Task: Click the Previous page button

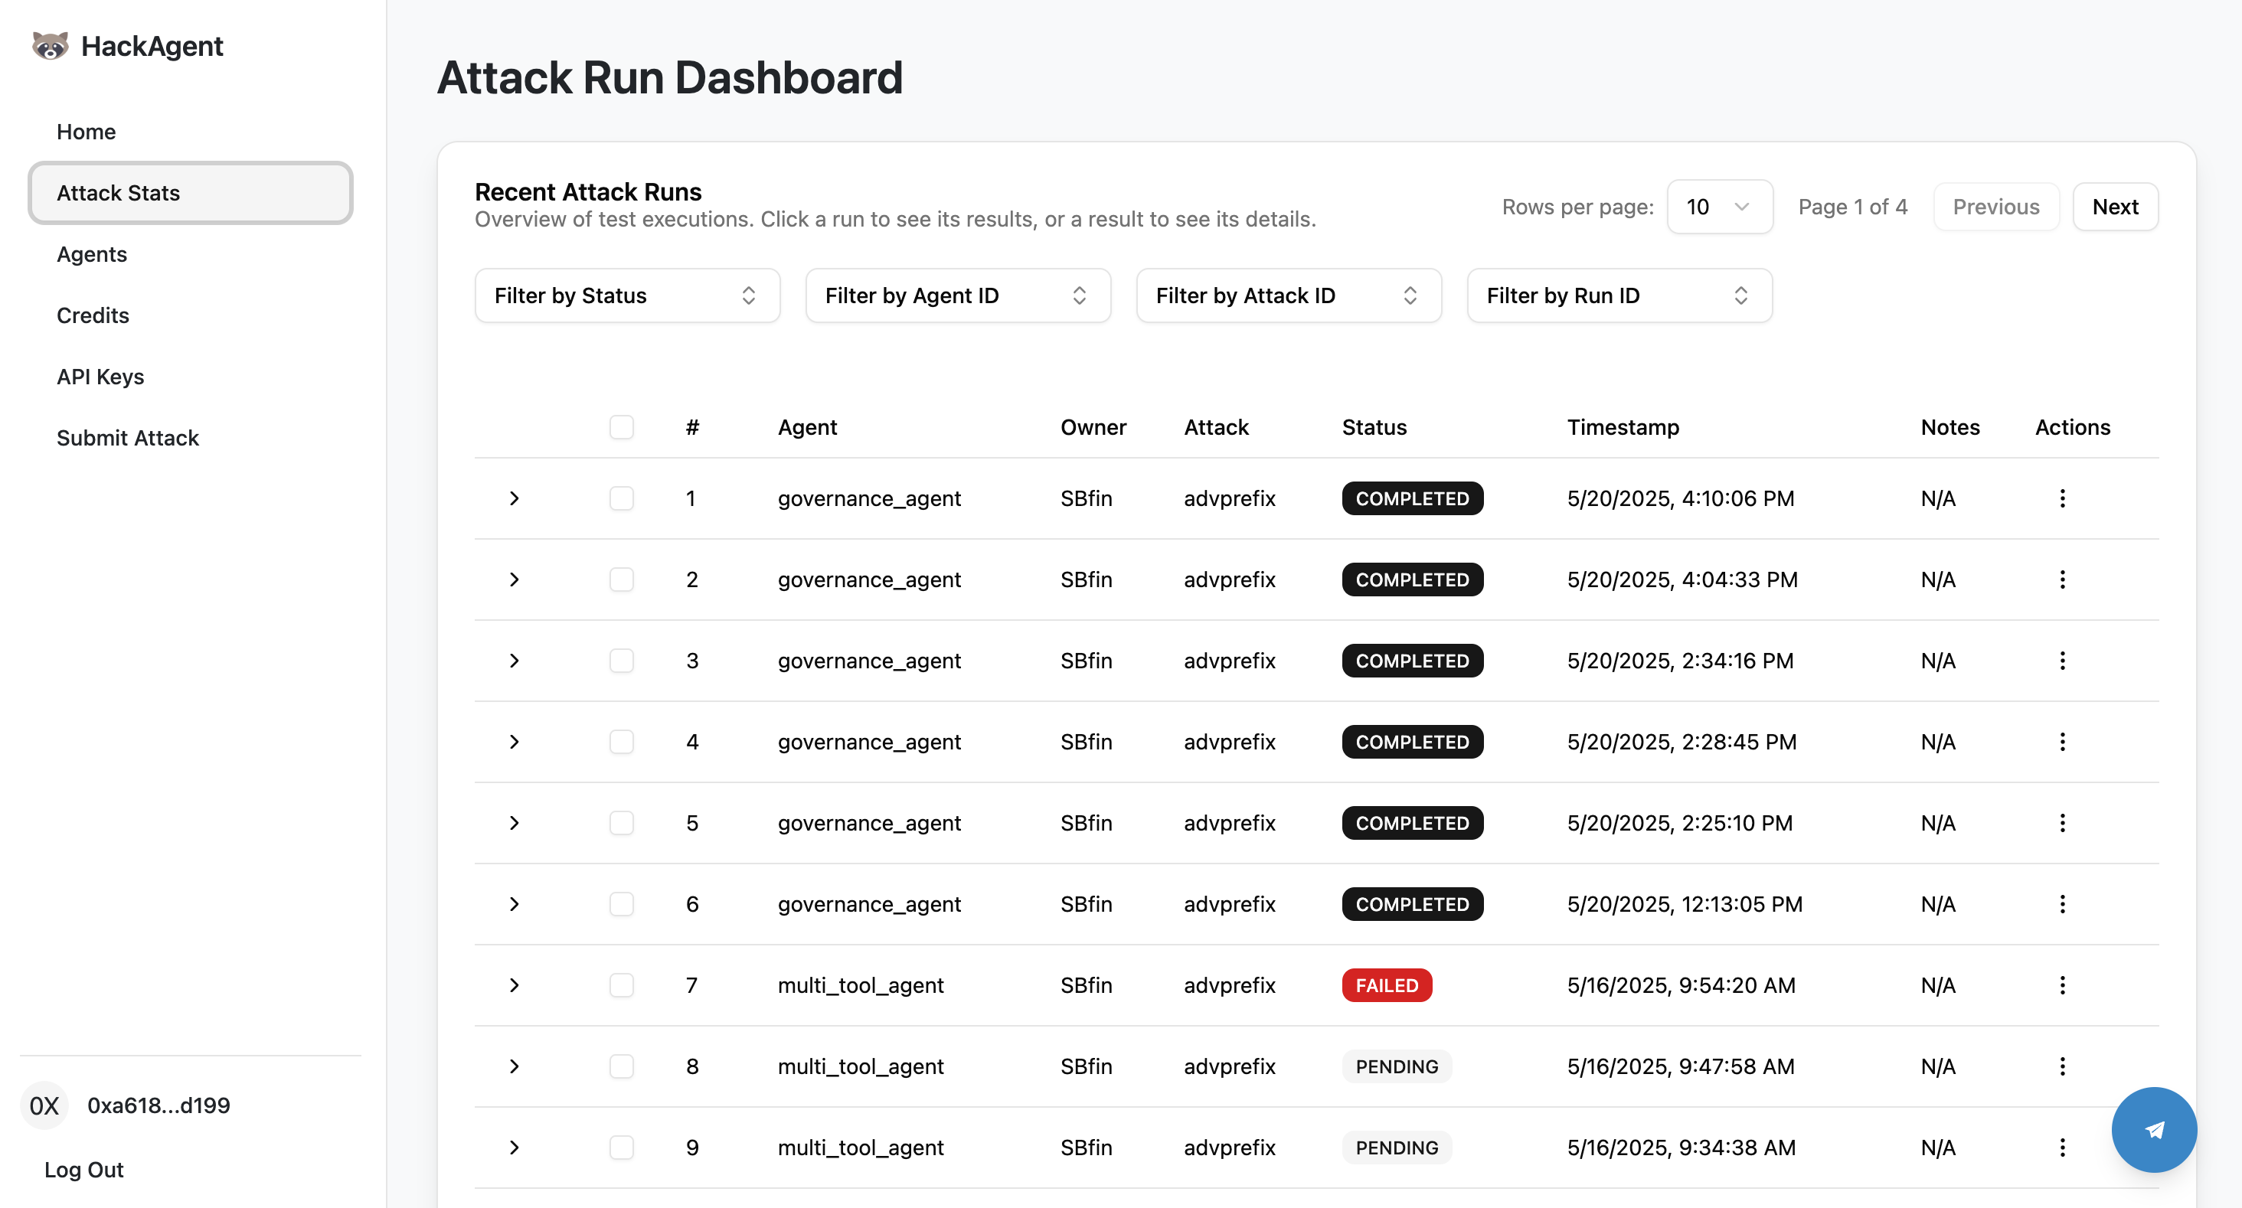Action: (1995, 207)
